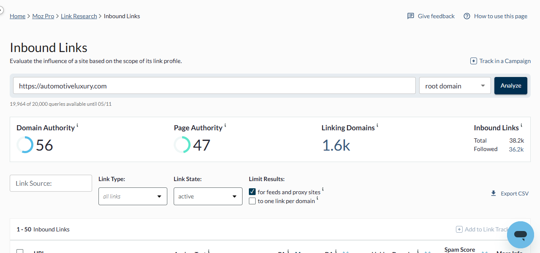
Task: Click the How to use this page help icon
Action: pos(467,16)
